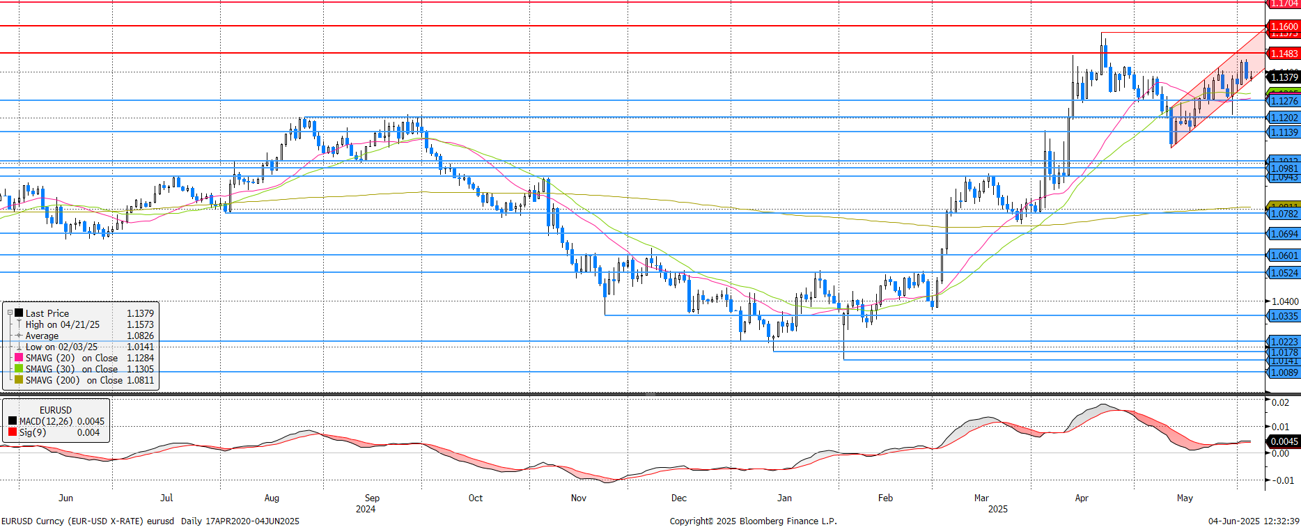
Task: Click the Sep label on time axis
Action: pyautogui.click(x=372, y=498)
